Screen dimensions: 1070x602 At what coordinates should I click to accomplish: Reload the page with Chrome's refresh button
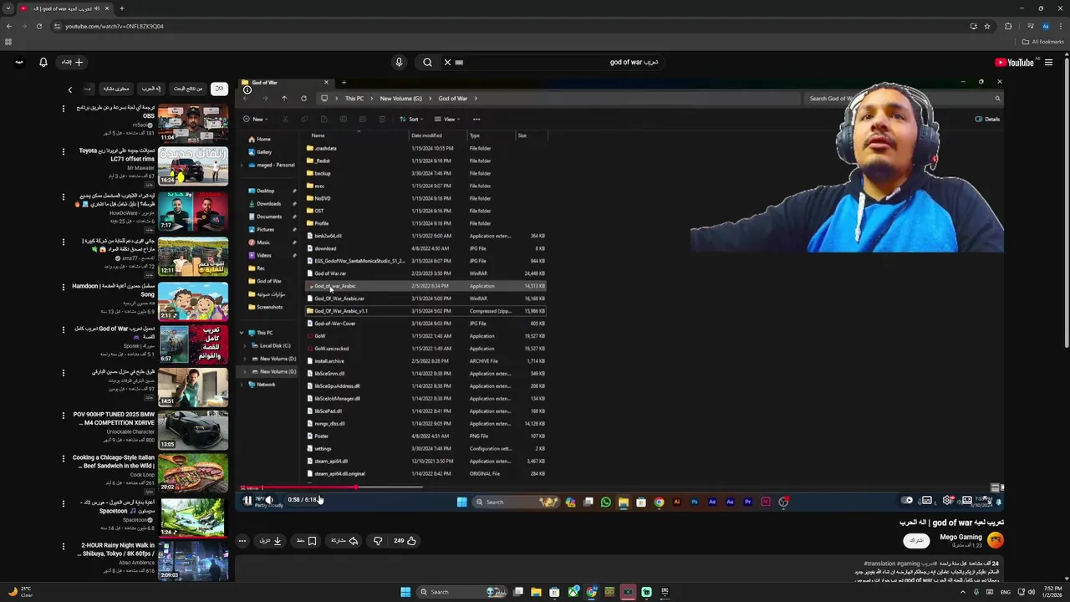[x=38, y=26]
